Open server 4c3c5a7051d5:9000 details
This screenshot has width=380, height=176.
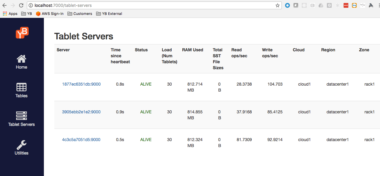coord(81,140)
